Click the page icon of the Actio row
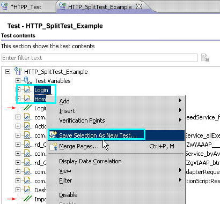 pos(27,126)
